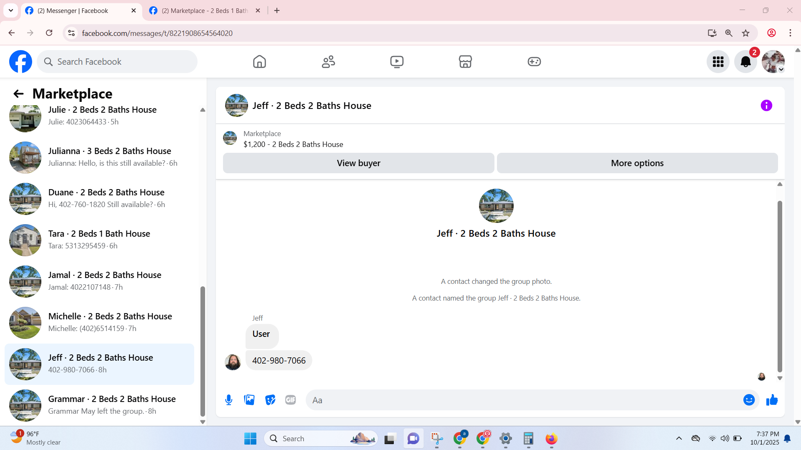Send a thumbs-up like
801x450 pixels.
[x=772, y=400]
